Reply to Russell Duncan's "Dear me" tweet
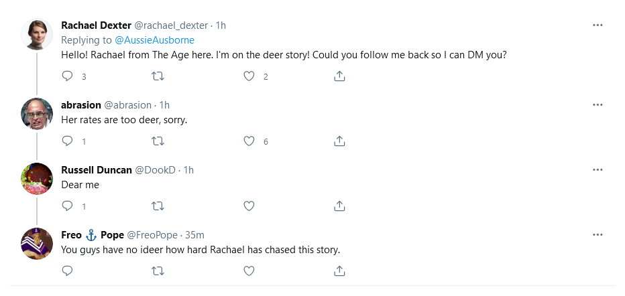 click(x=67, y=206)
